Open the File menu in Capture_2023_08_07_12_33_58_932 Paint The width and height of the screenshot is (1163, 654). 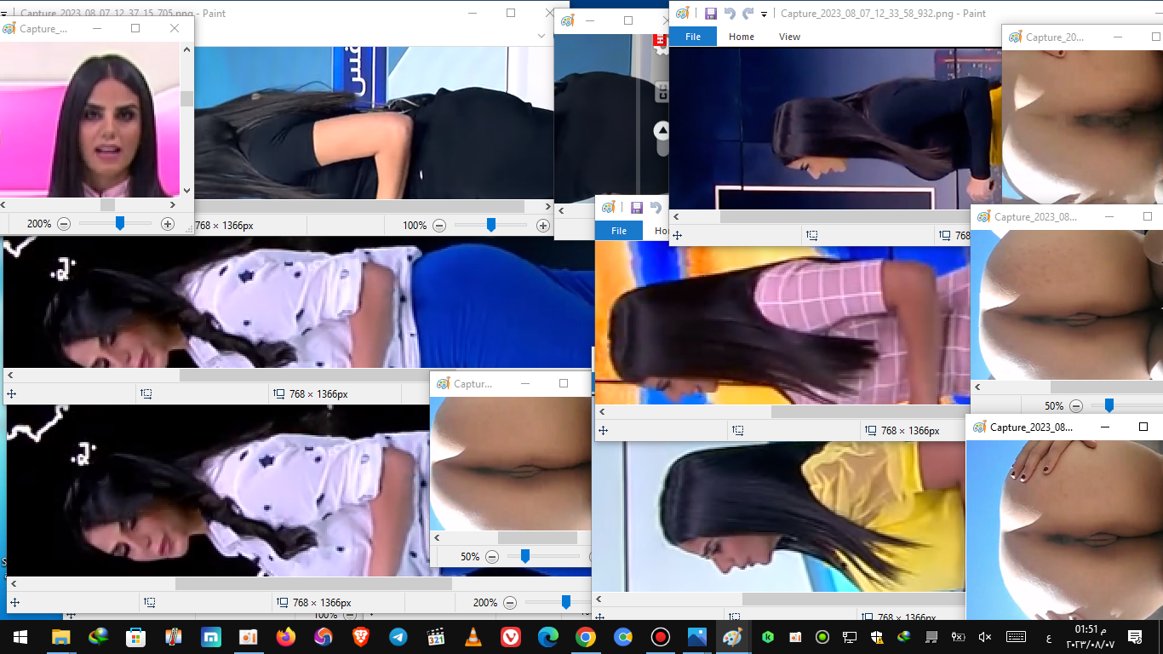(x=693, y=37)
